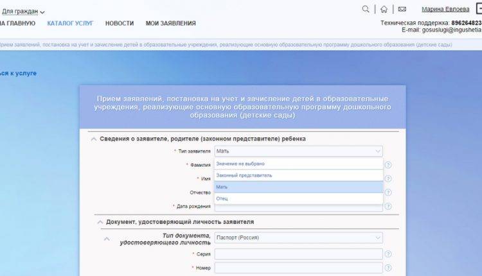Click the home icon in header
Image resolution: width=482 pixels, height=276 pixels.
tap(384, 9)
